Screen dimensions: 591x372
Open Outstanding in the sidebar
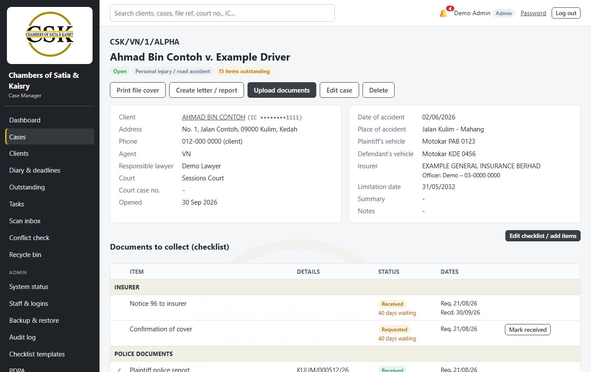pyautogui.click(x=50, y=187)
